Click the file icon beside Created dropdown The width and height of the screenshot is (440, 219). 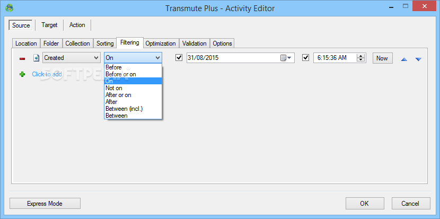coord(36,58)
